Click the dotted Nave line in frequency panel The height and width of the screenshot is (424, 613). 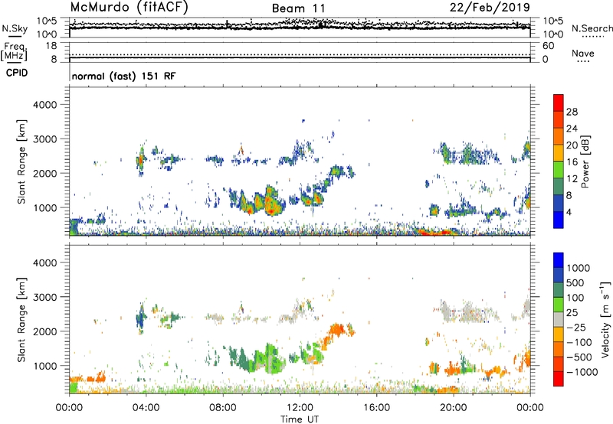300,54
